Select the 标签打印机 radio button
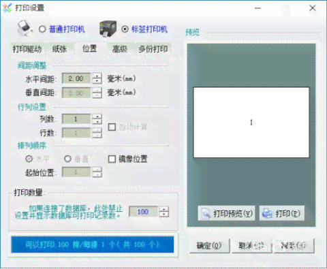The image size is (327, 269). pyautogui.click(x=125, y=29)
